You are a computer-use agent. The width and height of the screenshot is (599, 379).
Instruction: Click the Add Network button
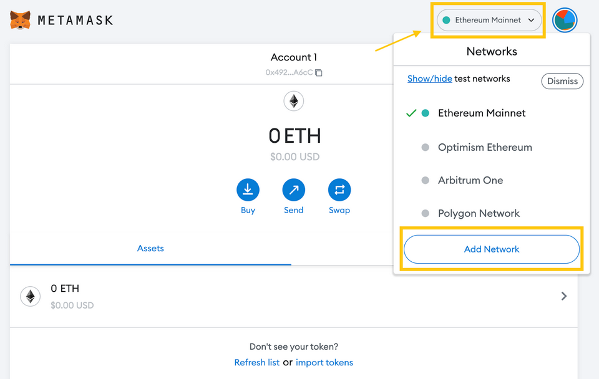point(492,249)
